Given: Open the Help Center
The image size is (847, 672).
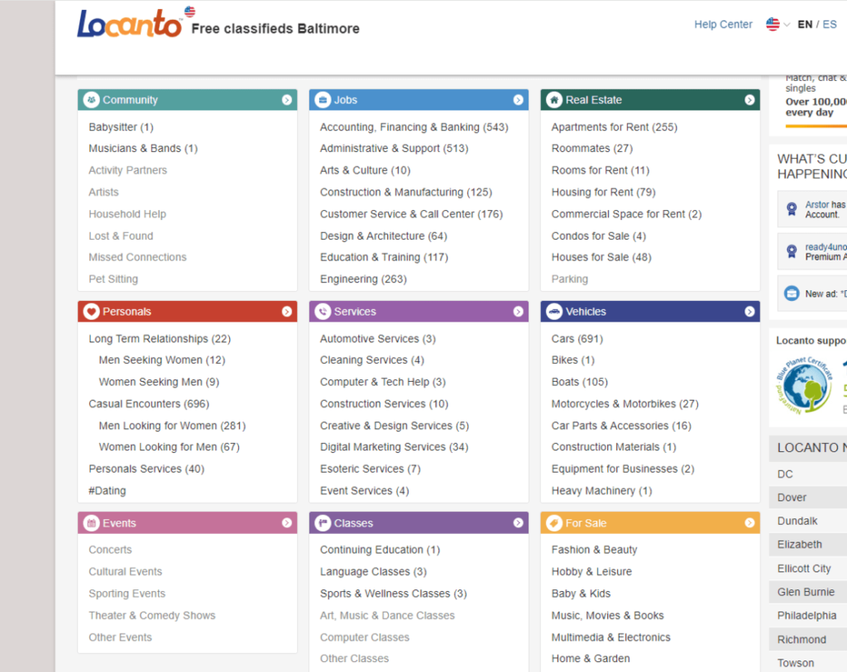Looking at the screenshot, I should tap(723, 24).
